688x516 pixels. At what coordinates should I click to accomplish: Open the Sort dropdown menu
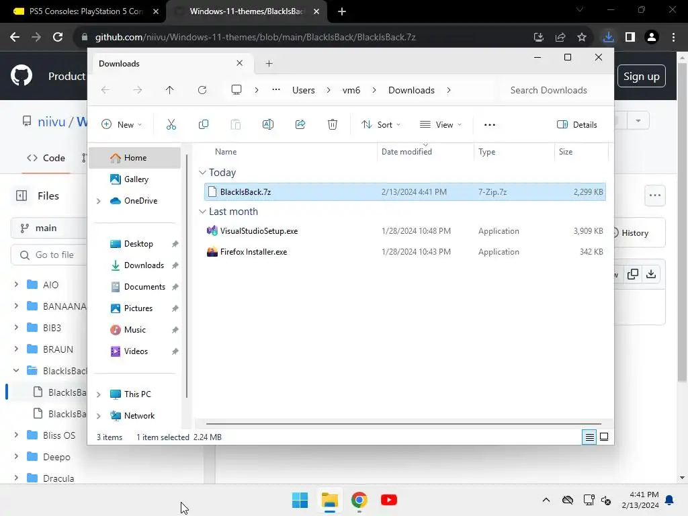pos(381,124)
